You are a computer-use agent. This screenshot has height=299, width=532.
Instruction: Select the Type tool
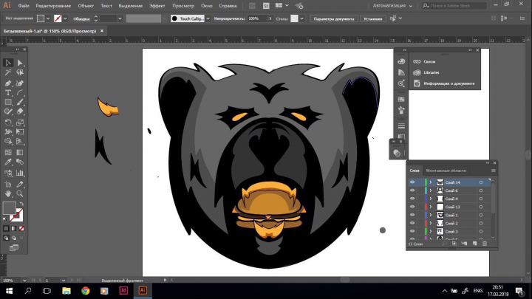coord(8,92)
